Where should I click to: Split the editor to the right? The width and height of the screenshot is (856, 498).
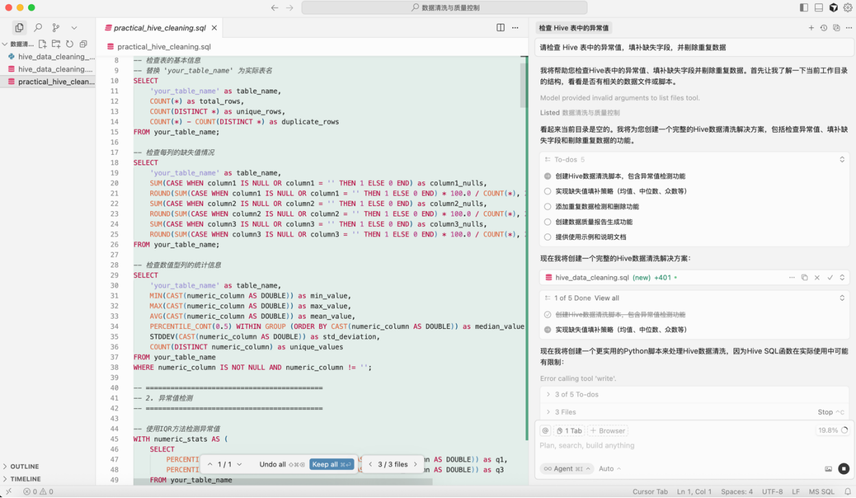[x=501, y=28]
